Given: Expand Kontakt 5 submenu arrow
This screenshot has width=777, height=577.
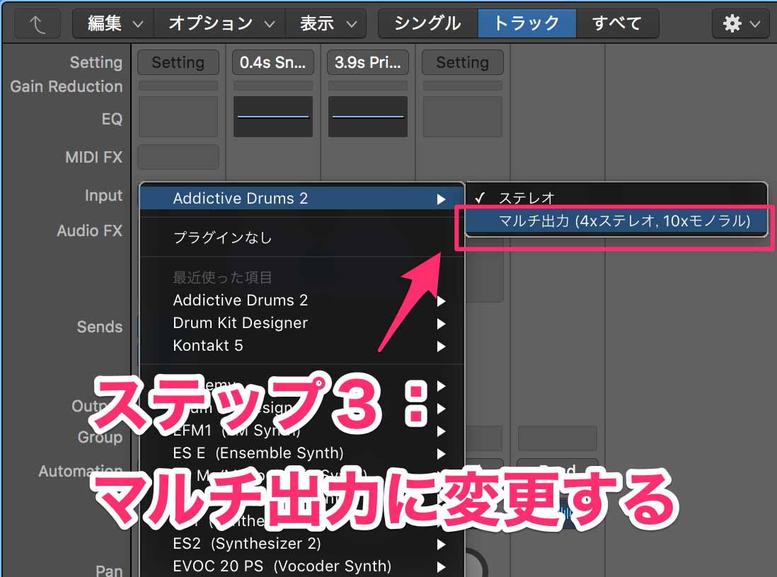Looking at the screenshot, I should (x=441, y=346).
